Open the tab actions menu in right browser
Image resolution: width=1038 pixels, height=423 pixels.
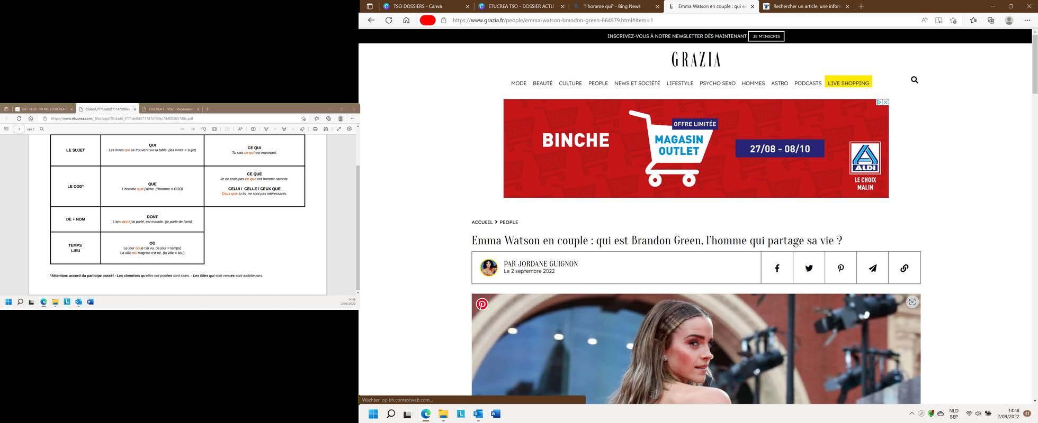(370, 6)
